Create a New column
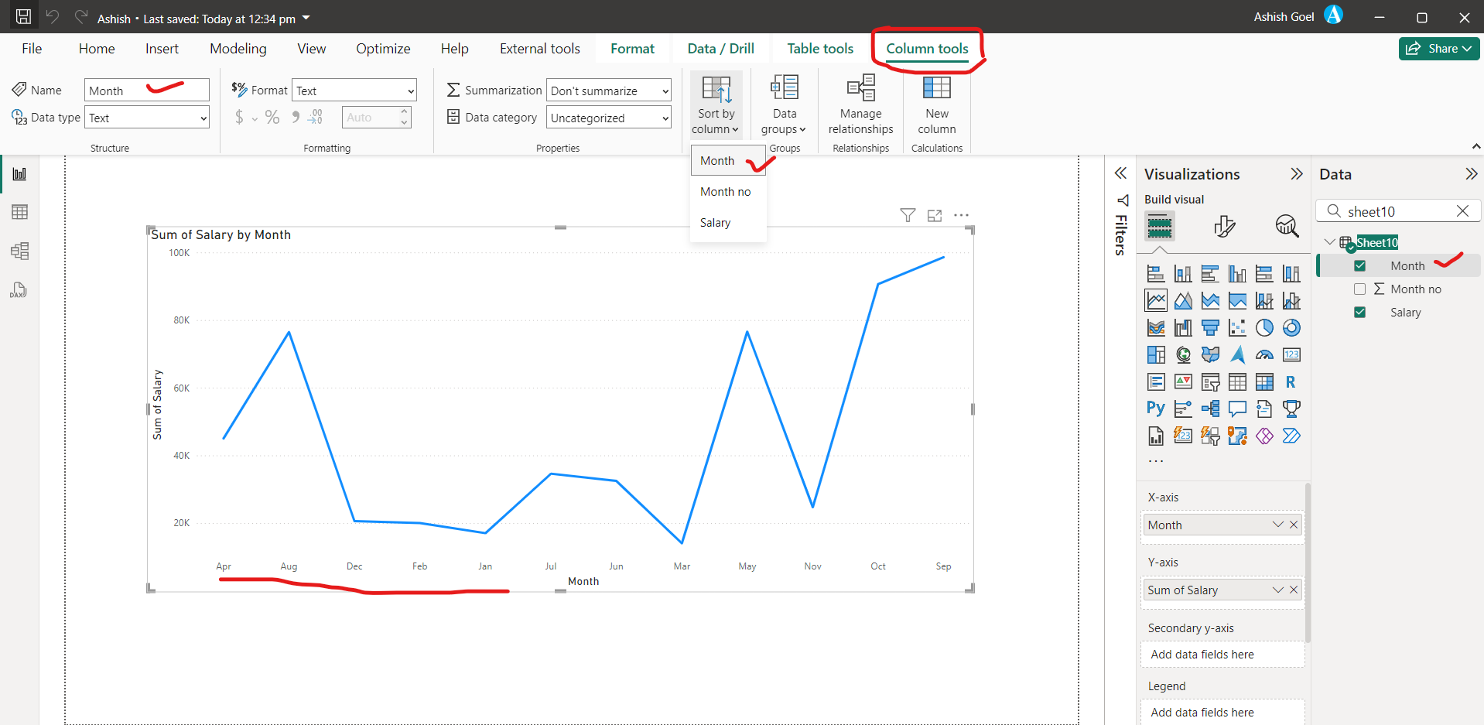 click(x=936, y=104)
